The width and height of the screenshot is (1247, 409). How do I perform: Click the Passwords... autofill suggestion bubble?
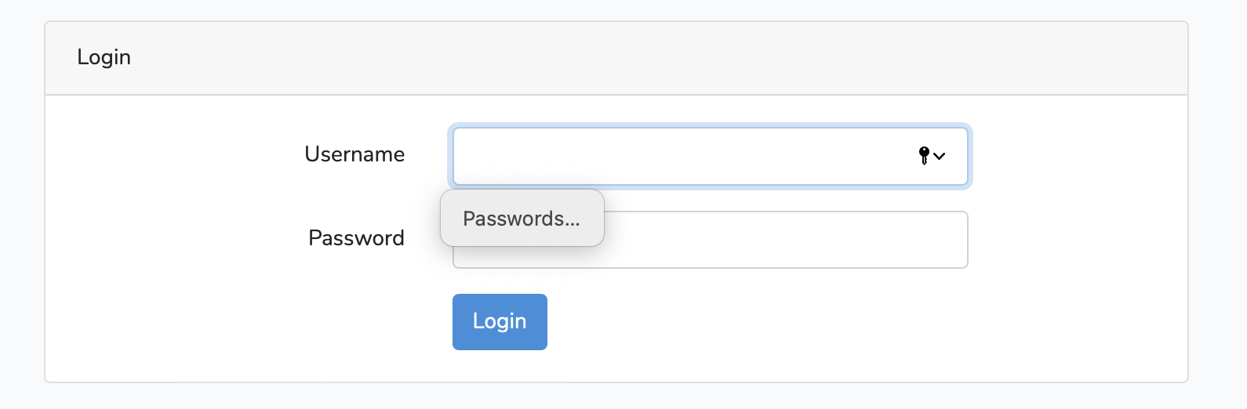[x=522, y=219]
